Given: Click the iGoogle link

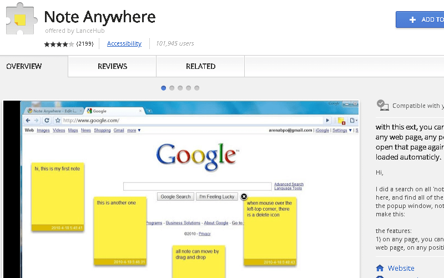Looking at the screenshot, I should pyautogui.click(x=322, y=130).
